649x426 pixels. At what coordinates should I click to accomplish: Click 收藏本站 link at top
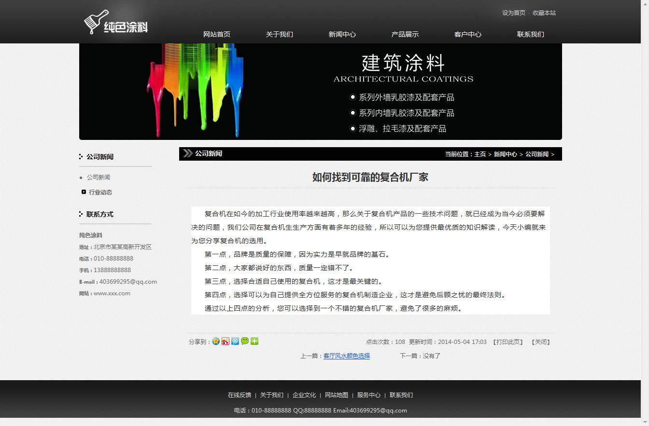pyautogui.click(x=544, y=13)
